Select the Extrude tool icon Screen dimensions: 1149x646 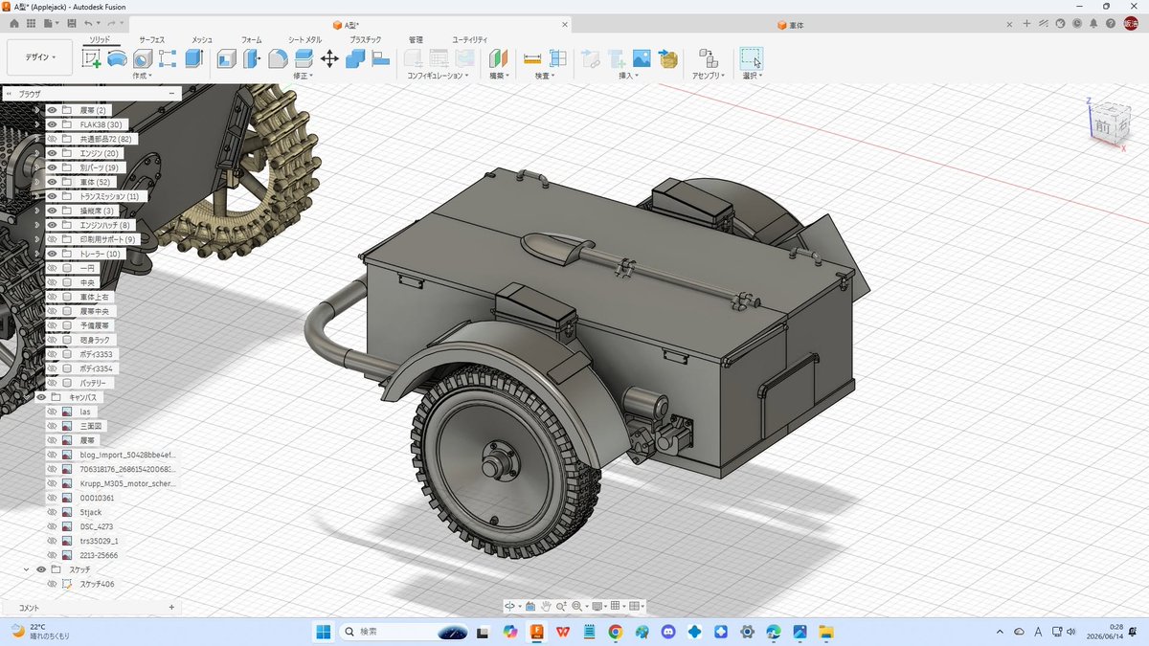194,58
